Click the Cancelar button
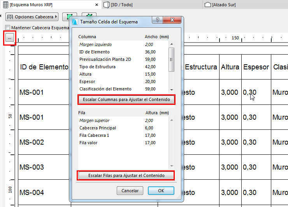Screen dimensions: 288x207 (x=130, y=191)
